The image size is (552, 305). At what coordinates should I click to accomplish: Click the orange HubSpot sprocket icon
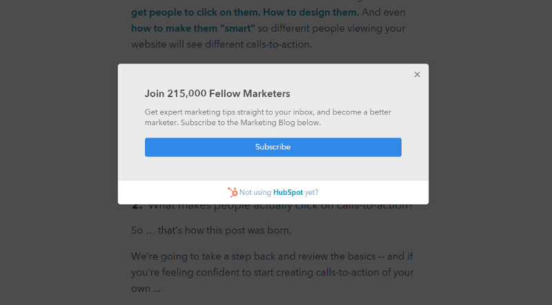(233, 193)
